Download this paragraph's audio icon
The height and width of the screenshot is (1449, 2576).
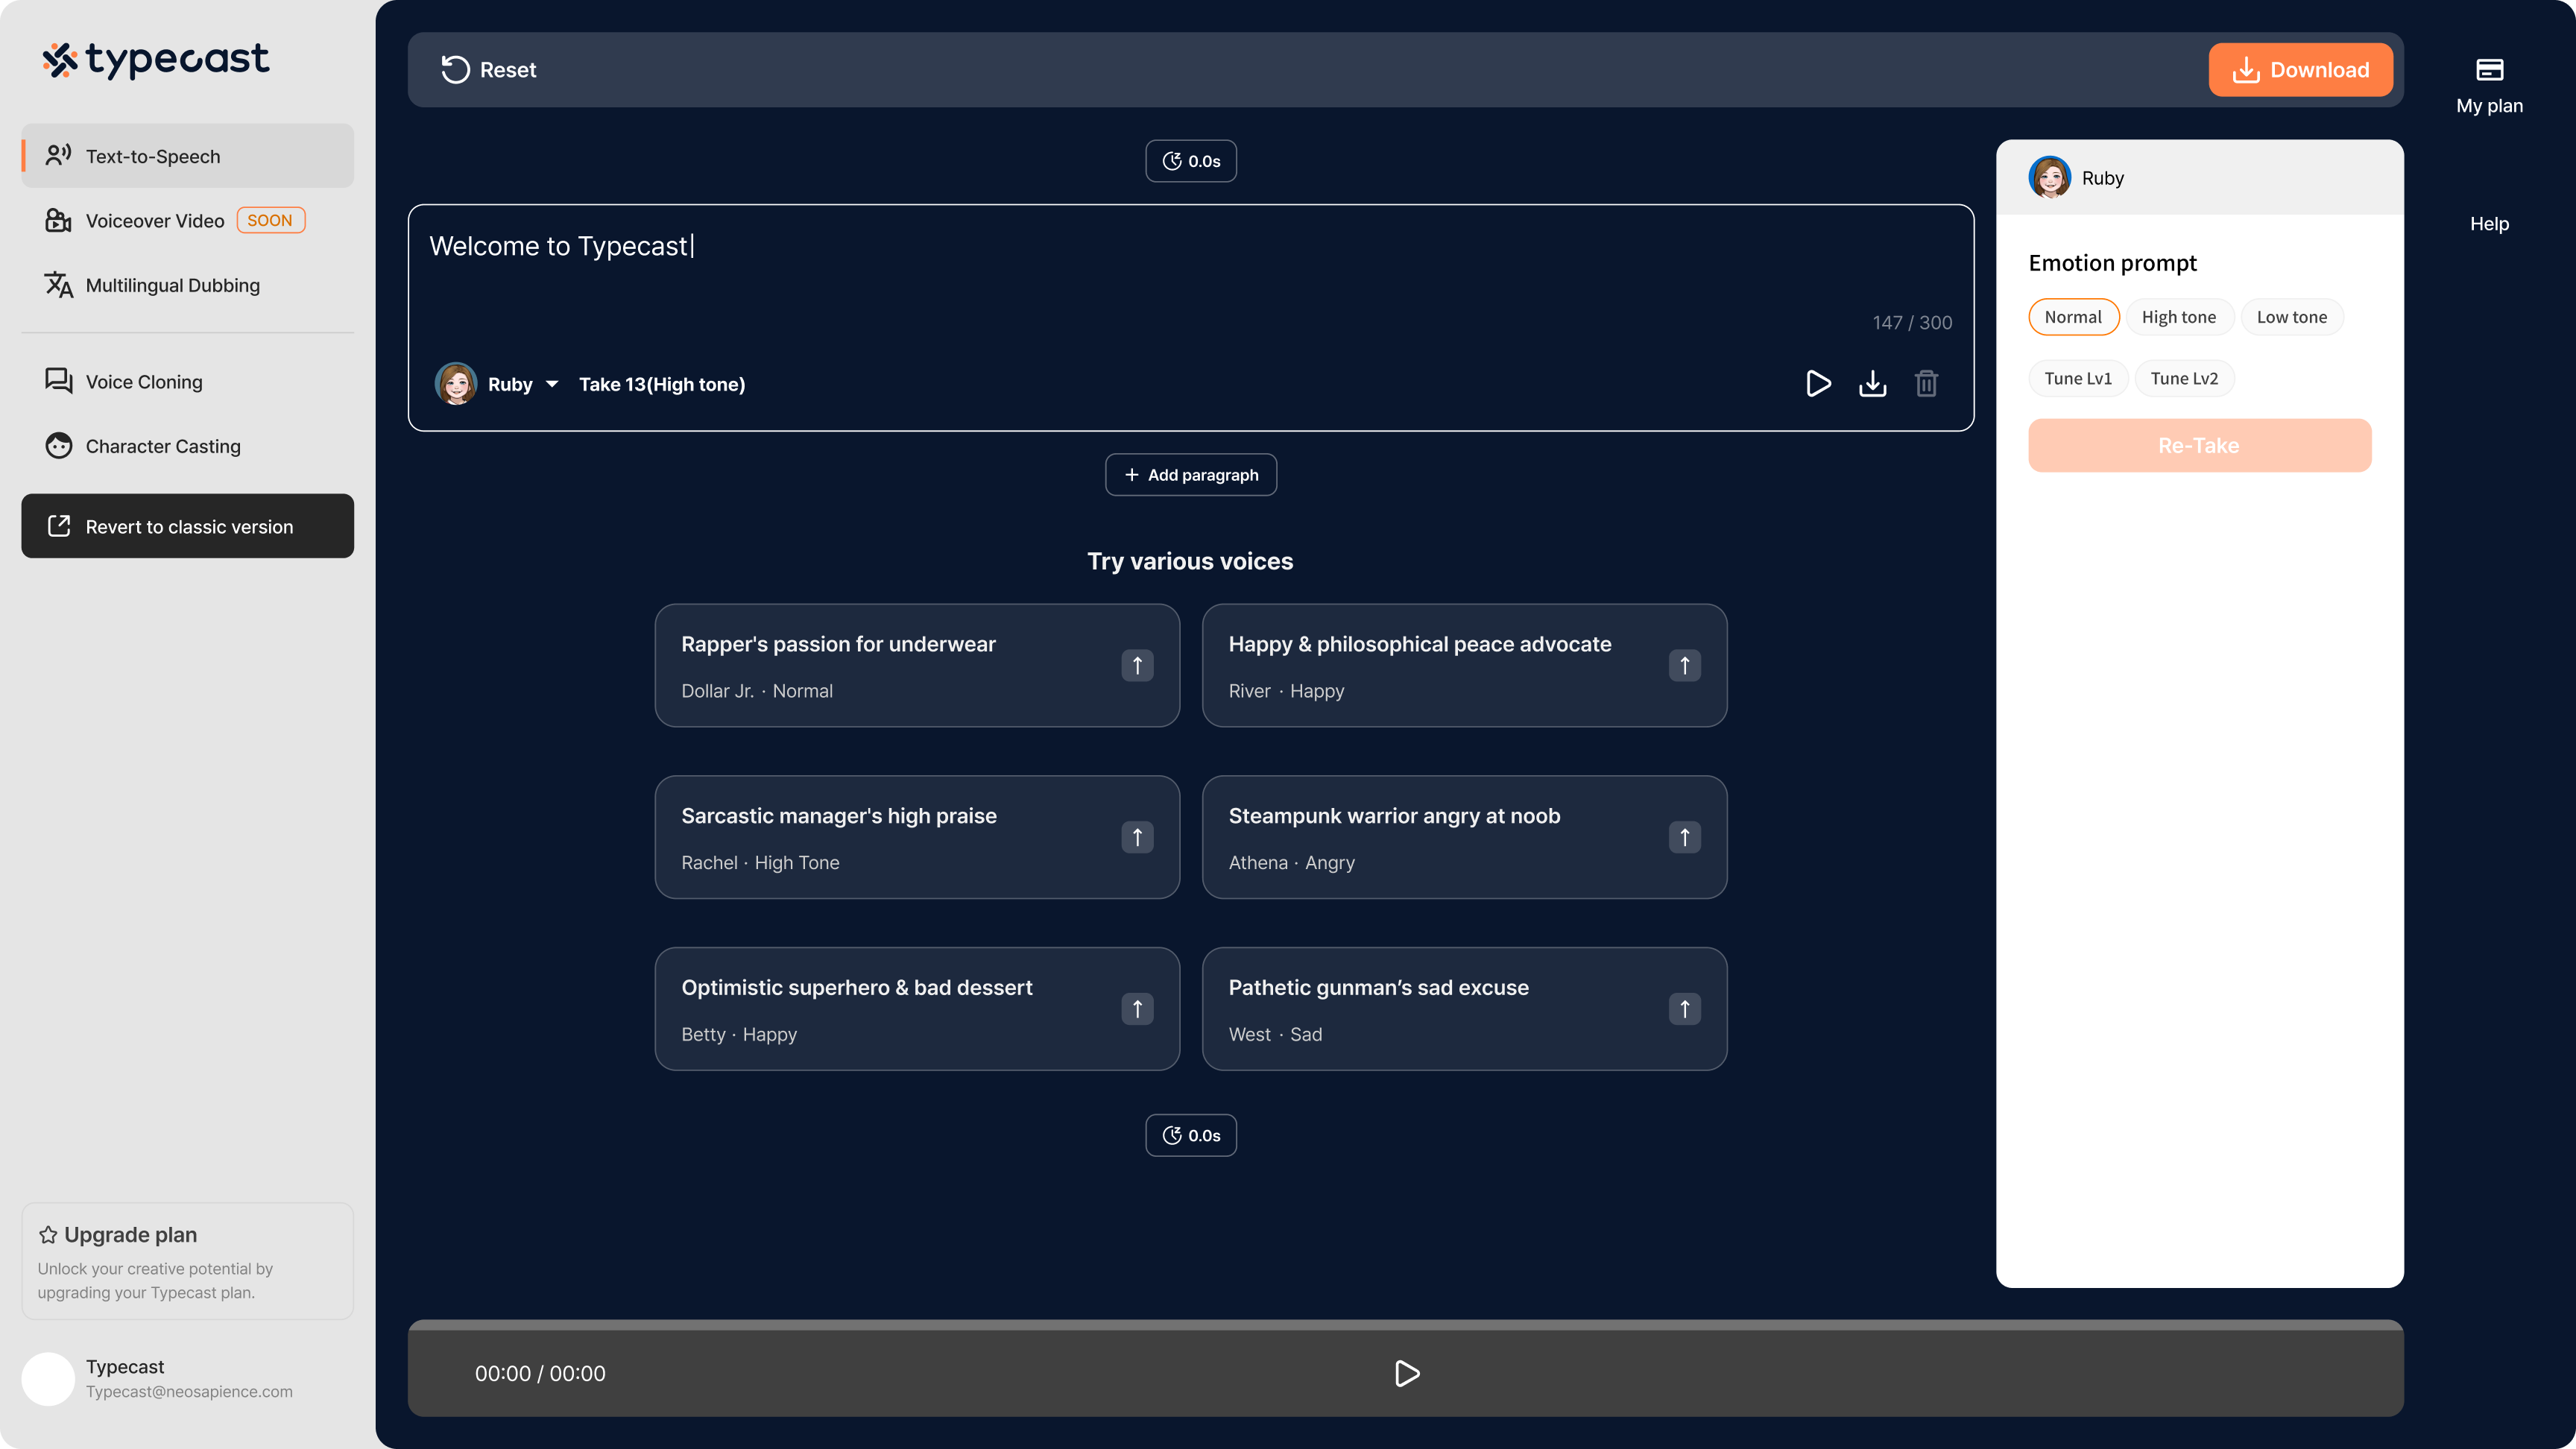tap(1872, 384)
